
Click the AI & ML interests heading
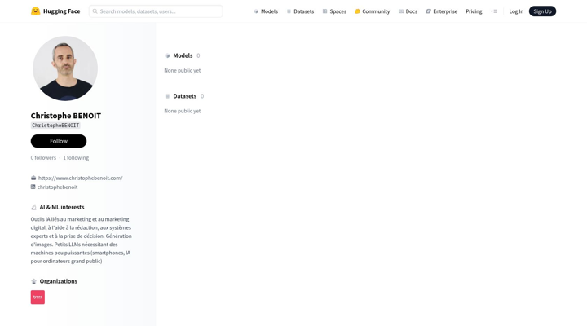[x=62, y=207]
